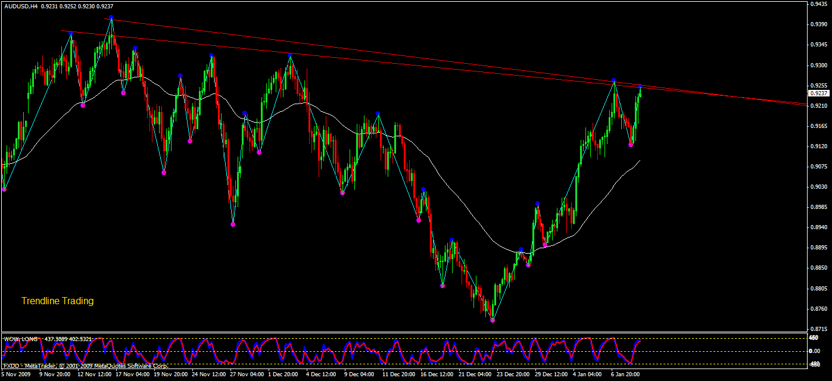
Task: Click the topmost blue swing-high dot
Action: tap(111, 17)
